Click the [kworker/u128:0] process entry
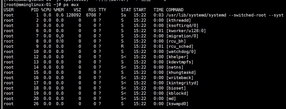 tap(186, 31)
